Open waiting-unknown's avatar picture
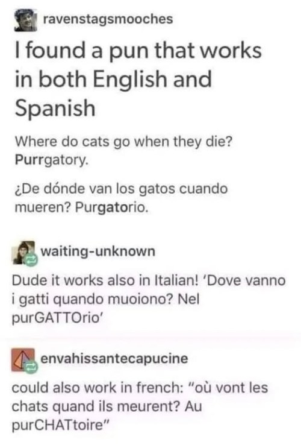This screenshot has height=445, width=301. [x=23, y=253]
